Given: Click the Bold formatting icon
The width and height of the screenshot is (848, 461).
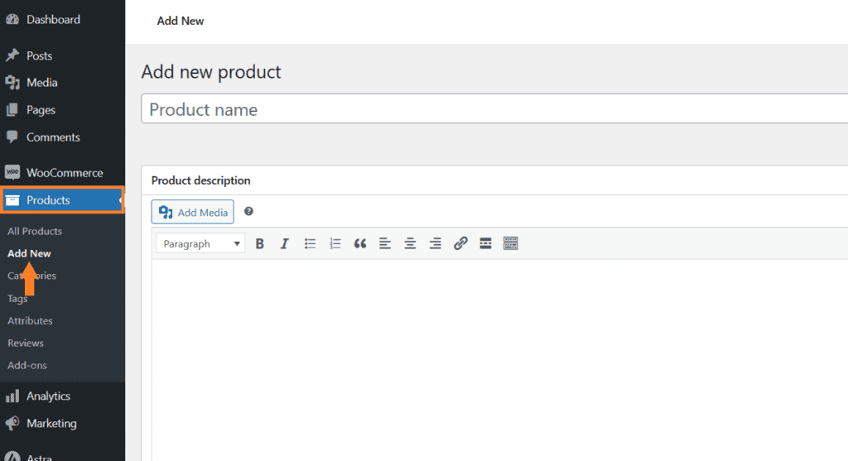Looking at the screenshot, I should pyautogui.click(x=260, y=243).
